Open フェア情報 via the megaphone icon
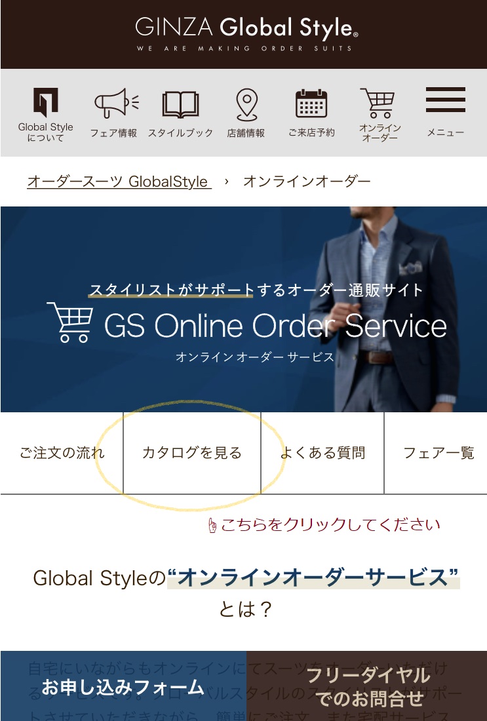The width and height of the screenshot is (487, 721). point(115,104)
